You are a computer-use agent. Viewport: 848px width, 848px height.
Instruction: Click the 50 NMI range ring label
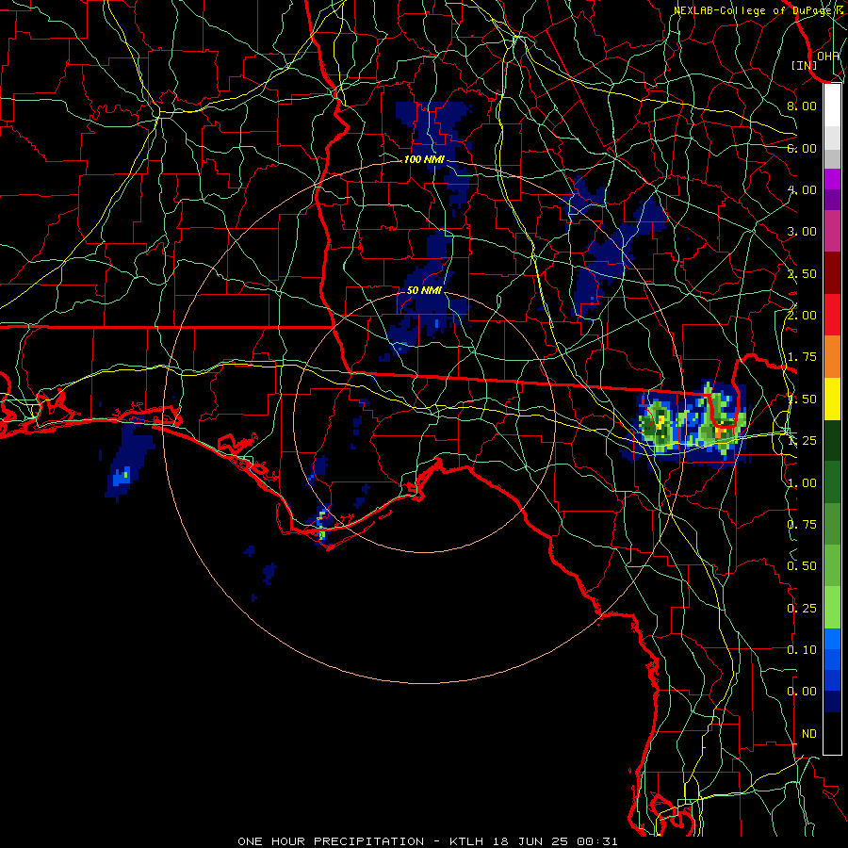(x=424, y=291)
